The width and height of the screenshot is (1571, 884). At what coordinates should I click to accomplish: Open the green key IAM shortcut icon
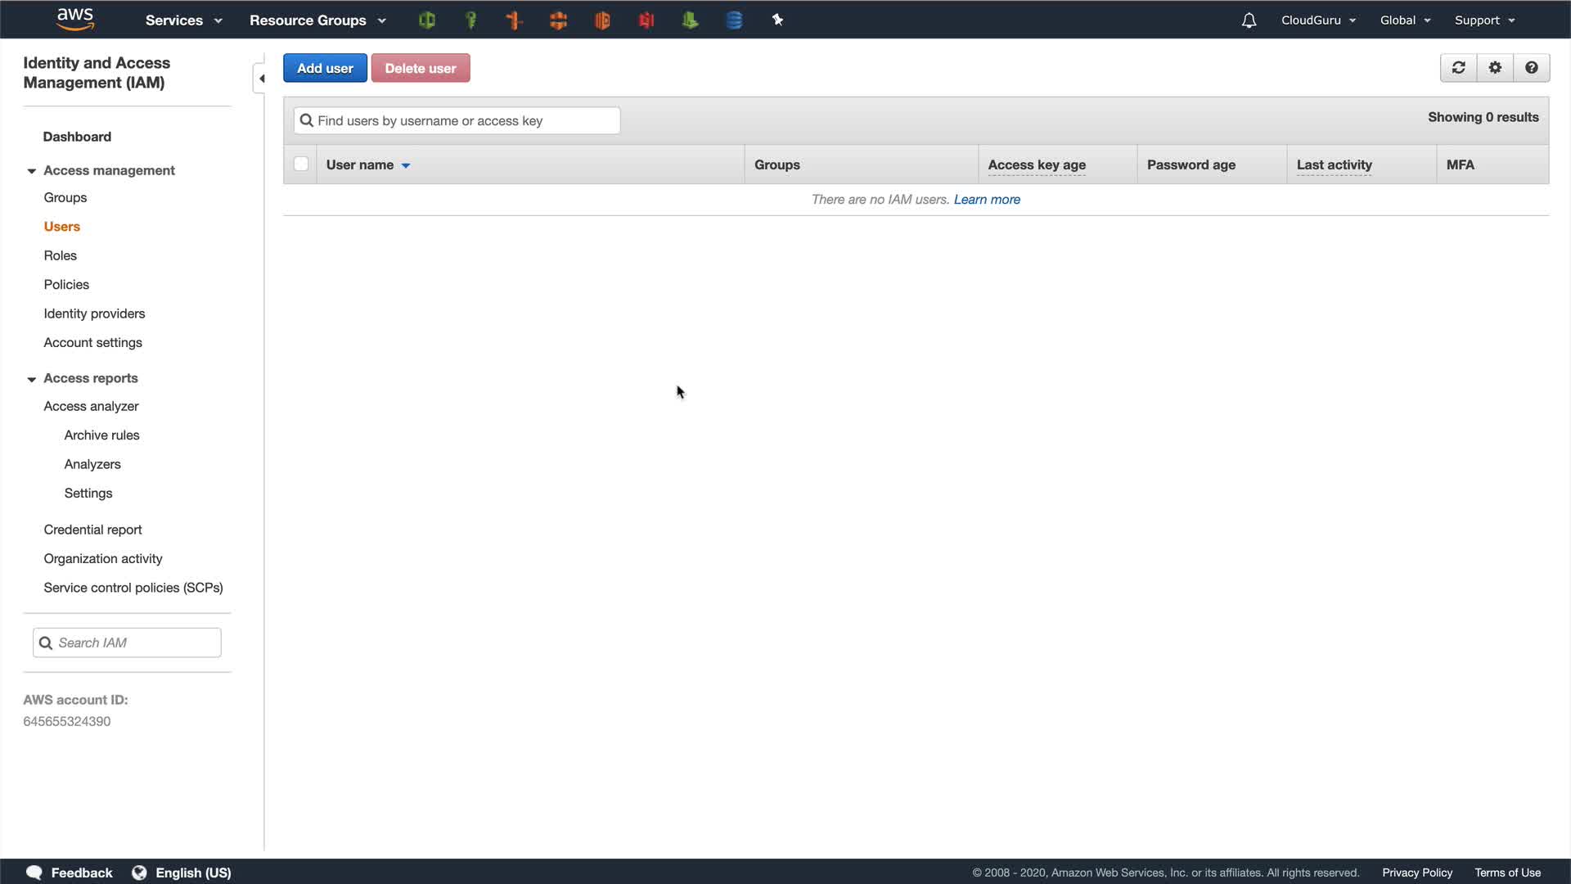click(470, 20)
